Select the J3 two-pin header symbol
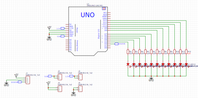The width and height of the screenshot is (198, 98). point(60,89)
